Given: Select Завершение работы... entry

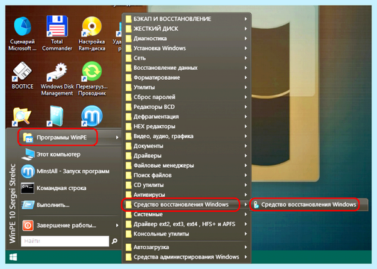Looking at the screenshot, I should (x=70, y=225).
